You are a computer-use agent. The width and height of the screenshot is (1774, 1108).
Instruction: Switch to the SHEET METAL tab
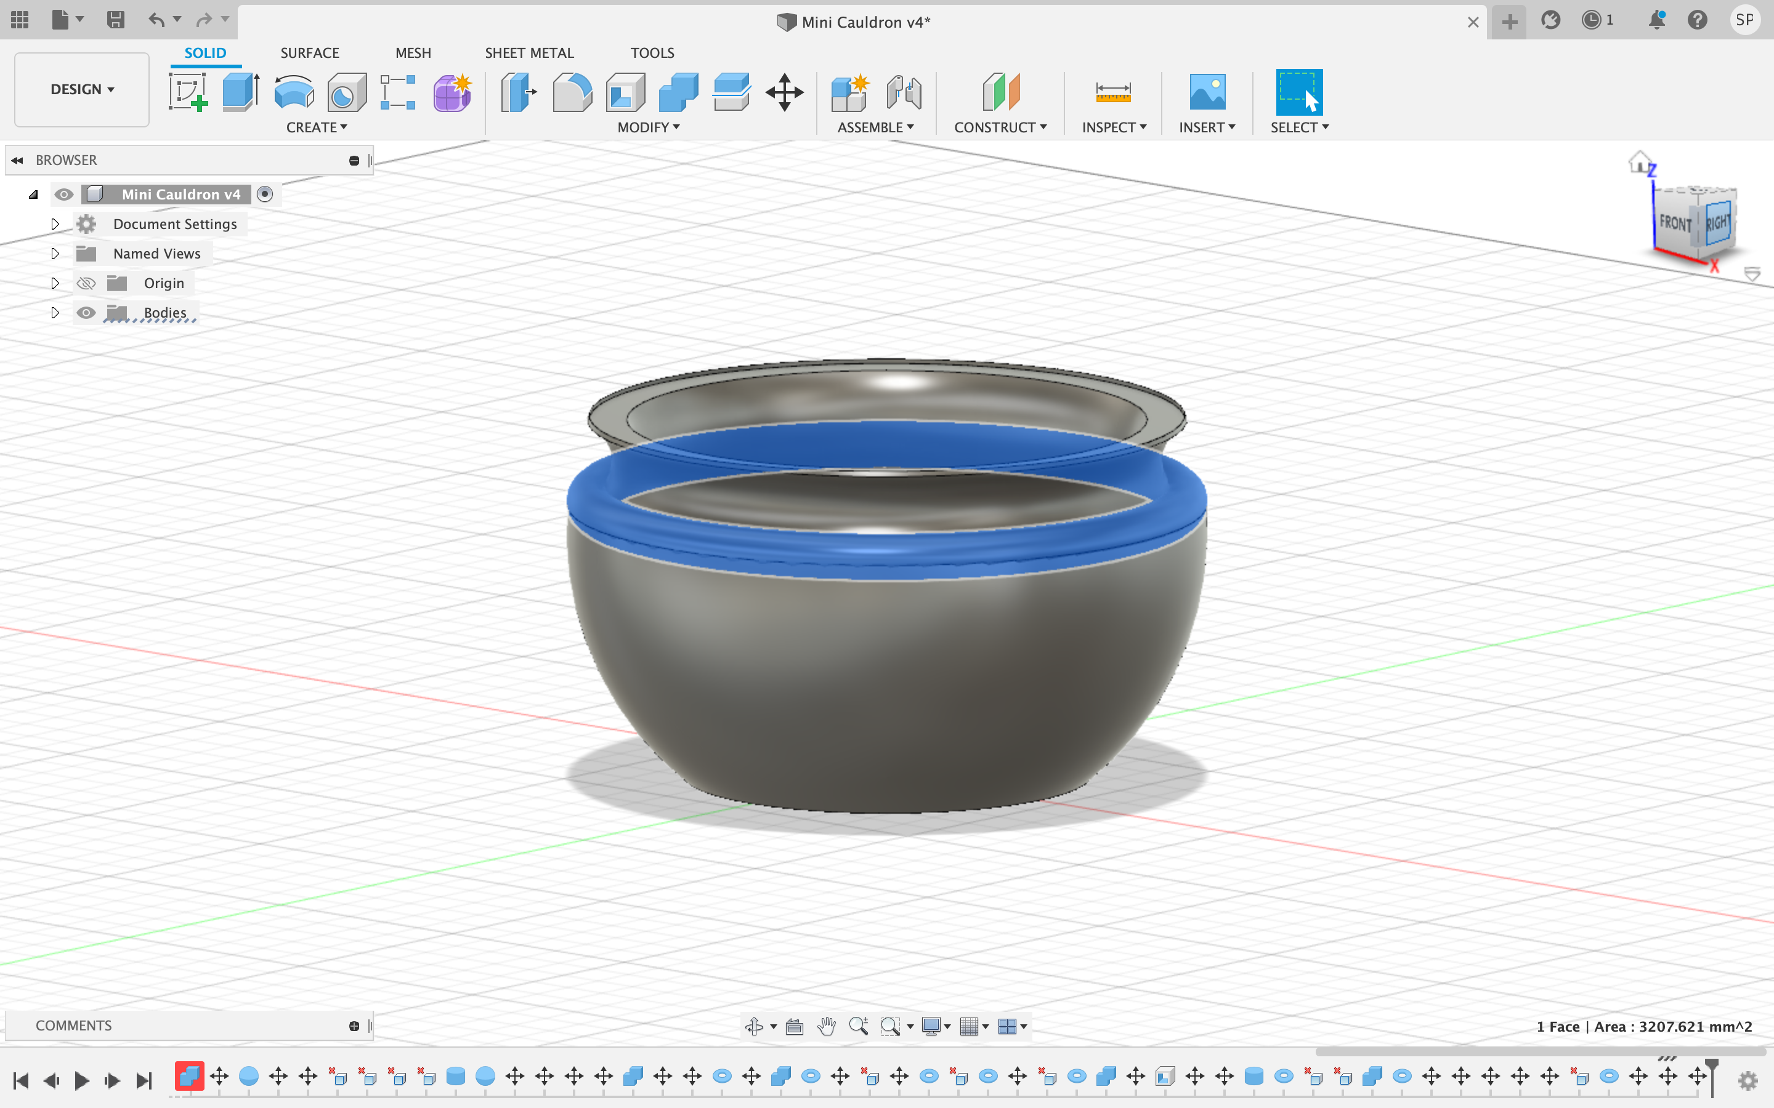529,53
